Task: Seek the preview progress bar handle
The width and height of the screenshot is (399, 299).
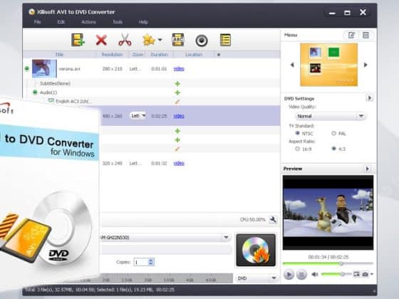Action: tap(342, 263)
